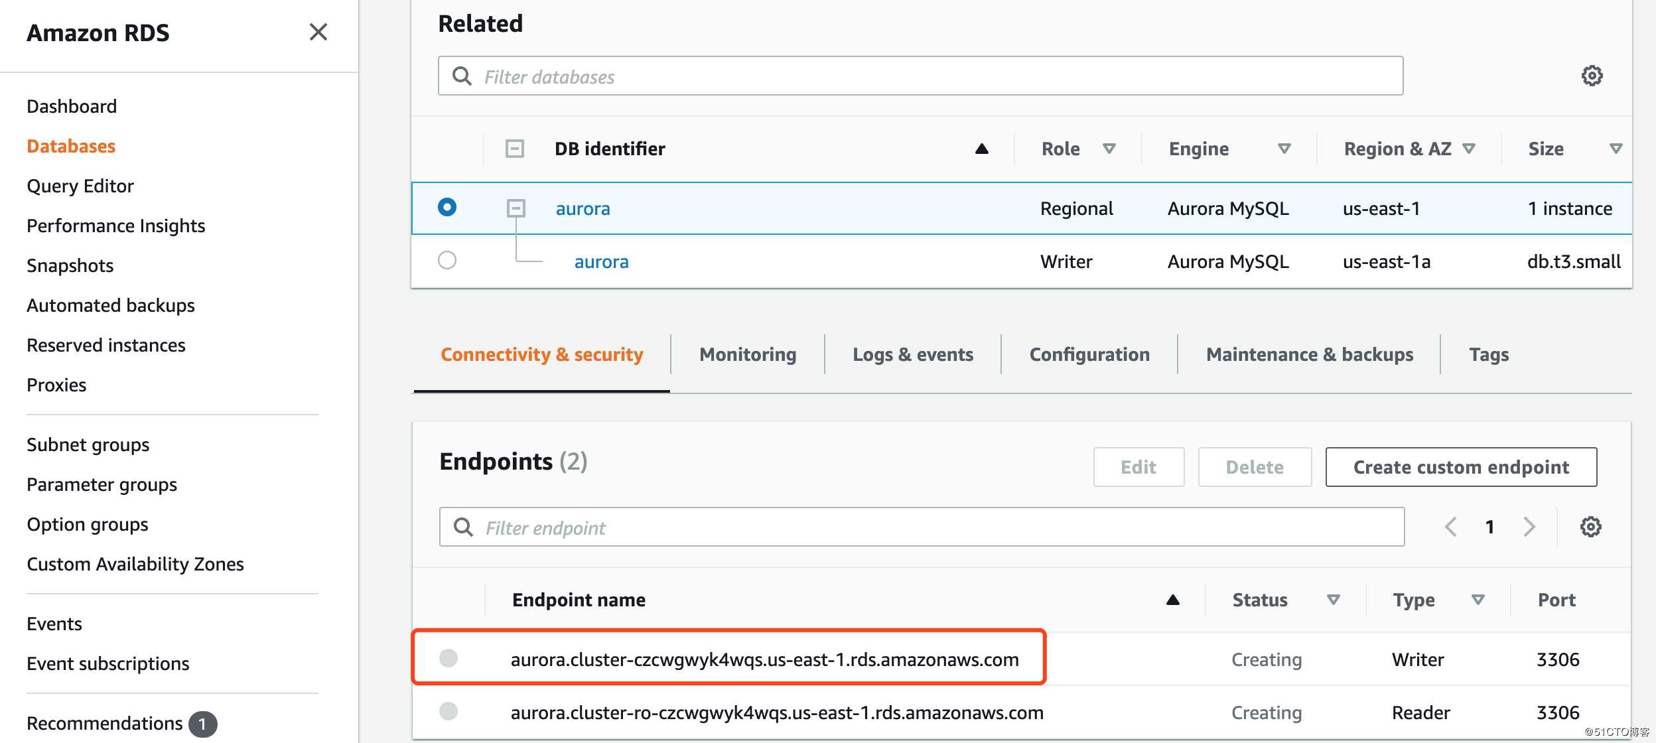Image resolution: width=1656 pixels, height=743 pixels.
Task: Click Recommendations count badge
Action: (x=202, y=724)
